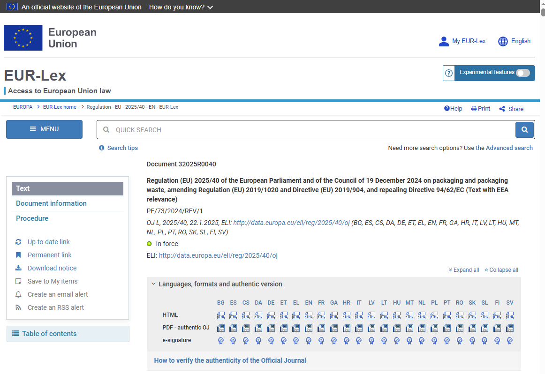The image size is (545, 374).
Task: Open the English HTML version icon
Action: point(308,315)
